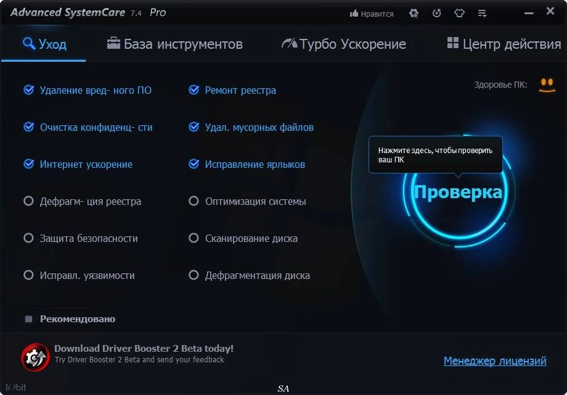
Task: Click the magnifier icon on Уход tab
Action: [29, 43]
